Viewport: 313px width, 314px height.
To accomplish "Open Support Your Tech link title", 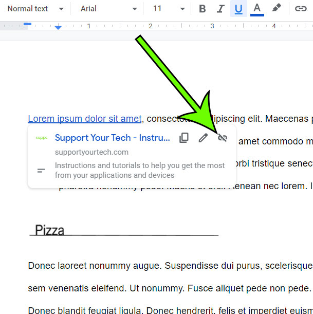I will tap(113, 138).
